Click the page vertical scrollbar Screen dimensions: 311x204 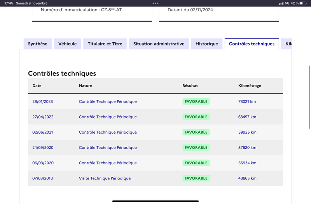pyautogui.click(x=309, y=97)
